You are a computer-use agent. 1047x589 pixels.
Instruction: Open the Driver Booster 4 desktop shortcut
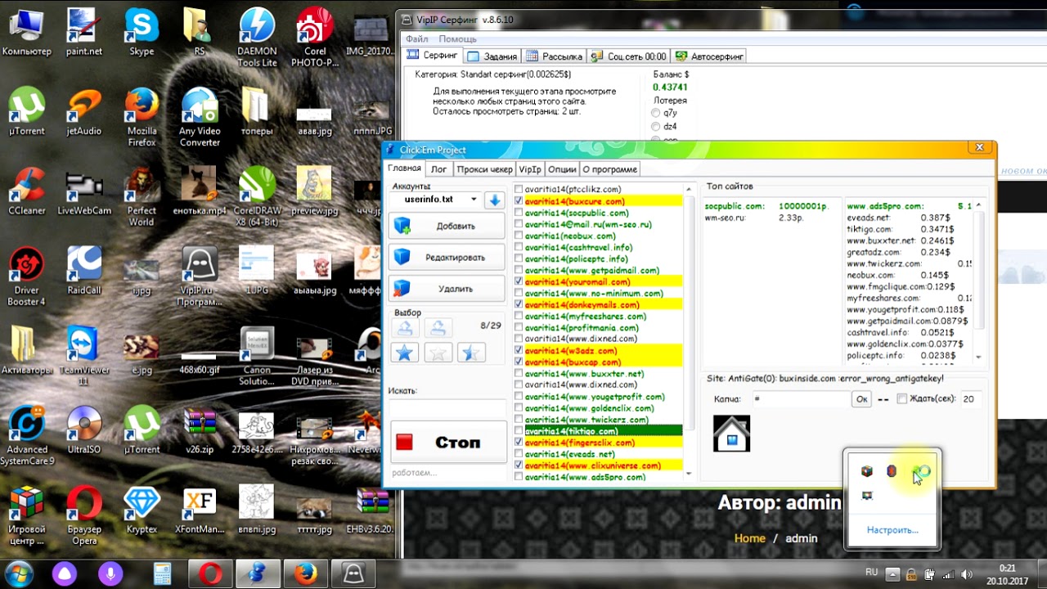(x=27, y=277)
